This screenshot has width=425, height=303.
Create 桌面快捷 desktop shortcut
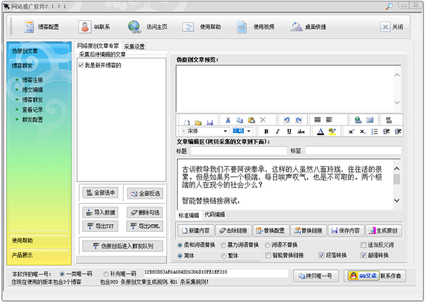click(x=308, y=27)
